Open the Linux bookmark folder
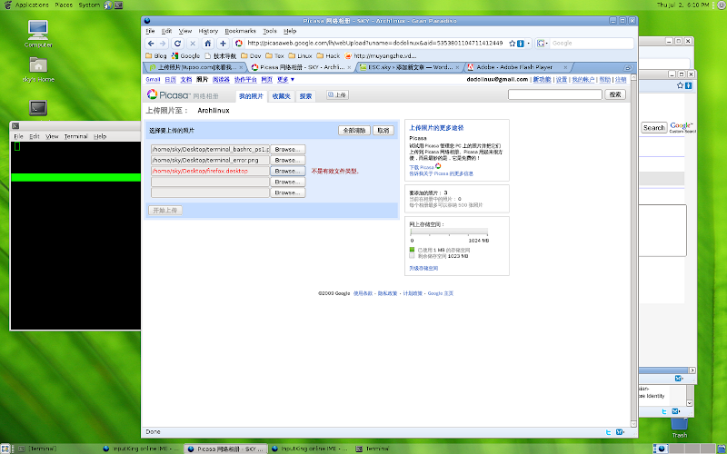The height and width of the screenshot is (454, 727). click(300, 55)
